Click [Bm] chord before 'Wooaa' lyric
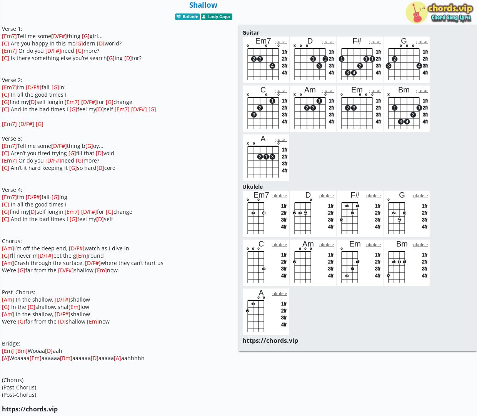Viewport: 477px width, 416px height. pos(22,351)
